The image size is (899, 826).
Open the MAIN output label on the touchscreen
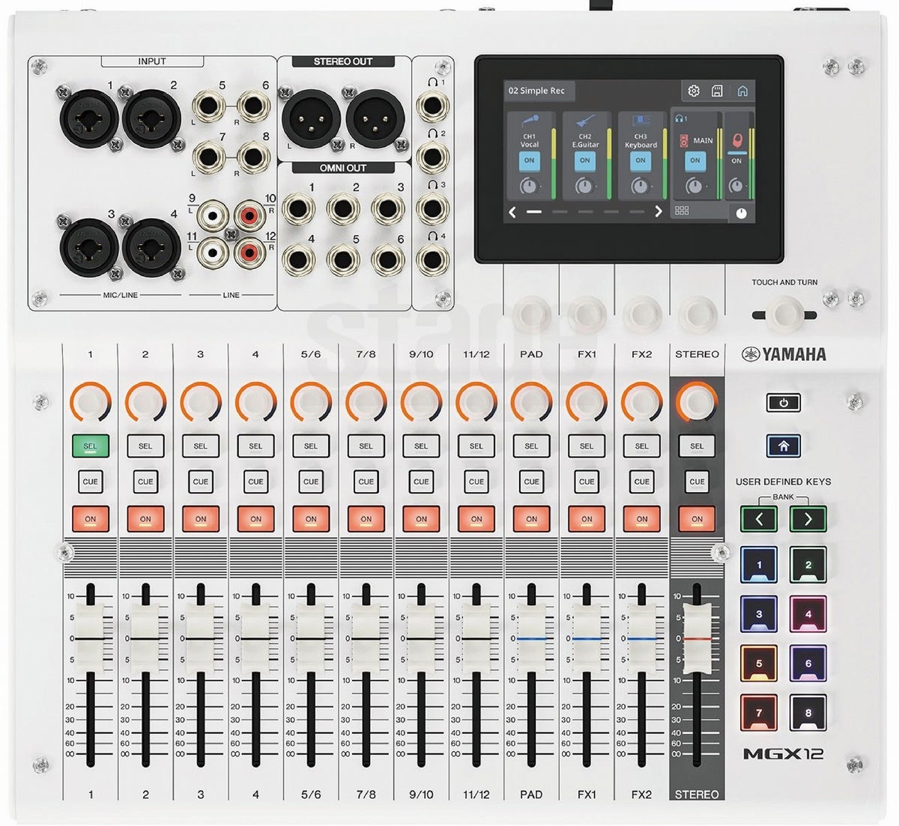(x=703, y=141)
